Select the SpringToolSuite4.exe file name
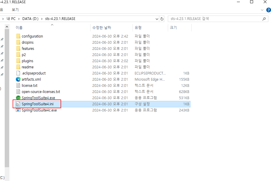This screenshot has width=271, height=181. click(x=39, y=98)
